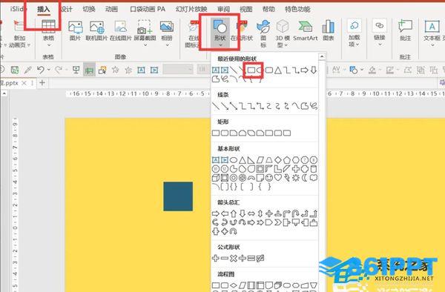Choose the heart shape in 基本形状
Image resolution: width=445 pixels, height=292 pixels.
tap(277, 178)
